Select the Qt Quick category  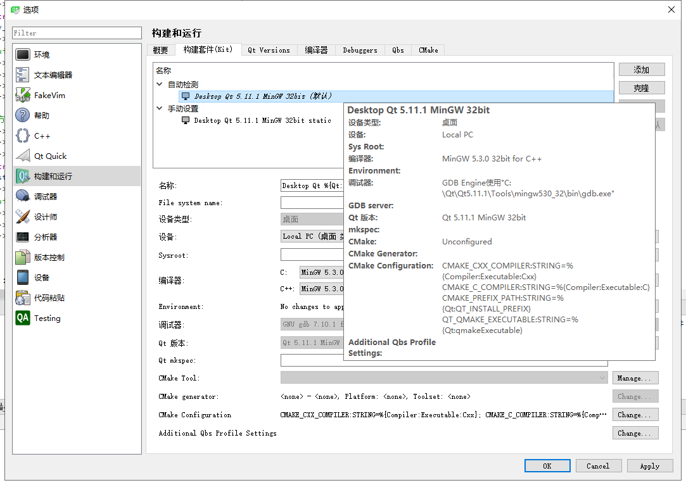click(x=77, y=156)
